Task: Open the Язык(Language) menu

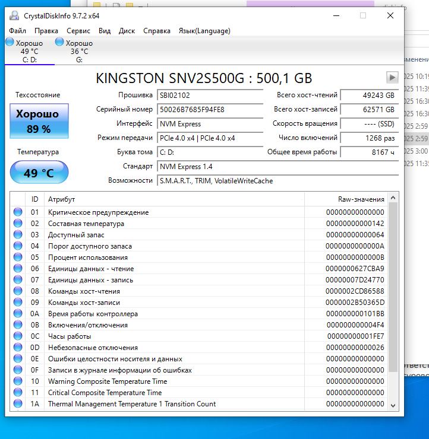Action: click(x=204, y=31)
